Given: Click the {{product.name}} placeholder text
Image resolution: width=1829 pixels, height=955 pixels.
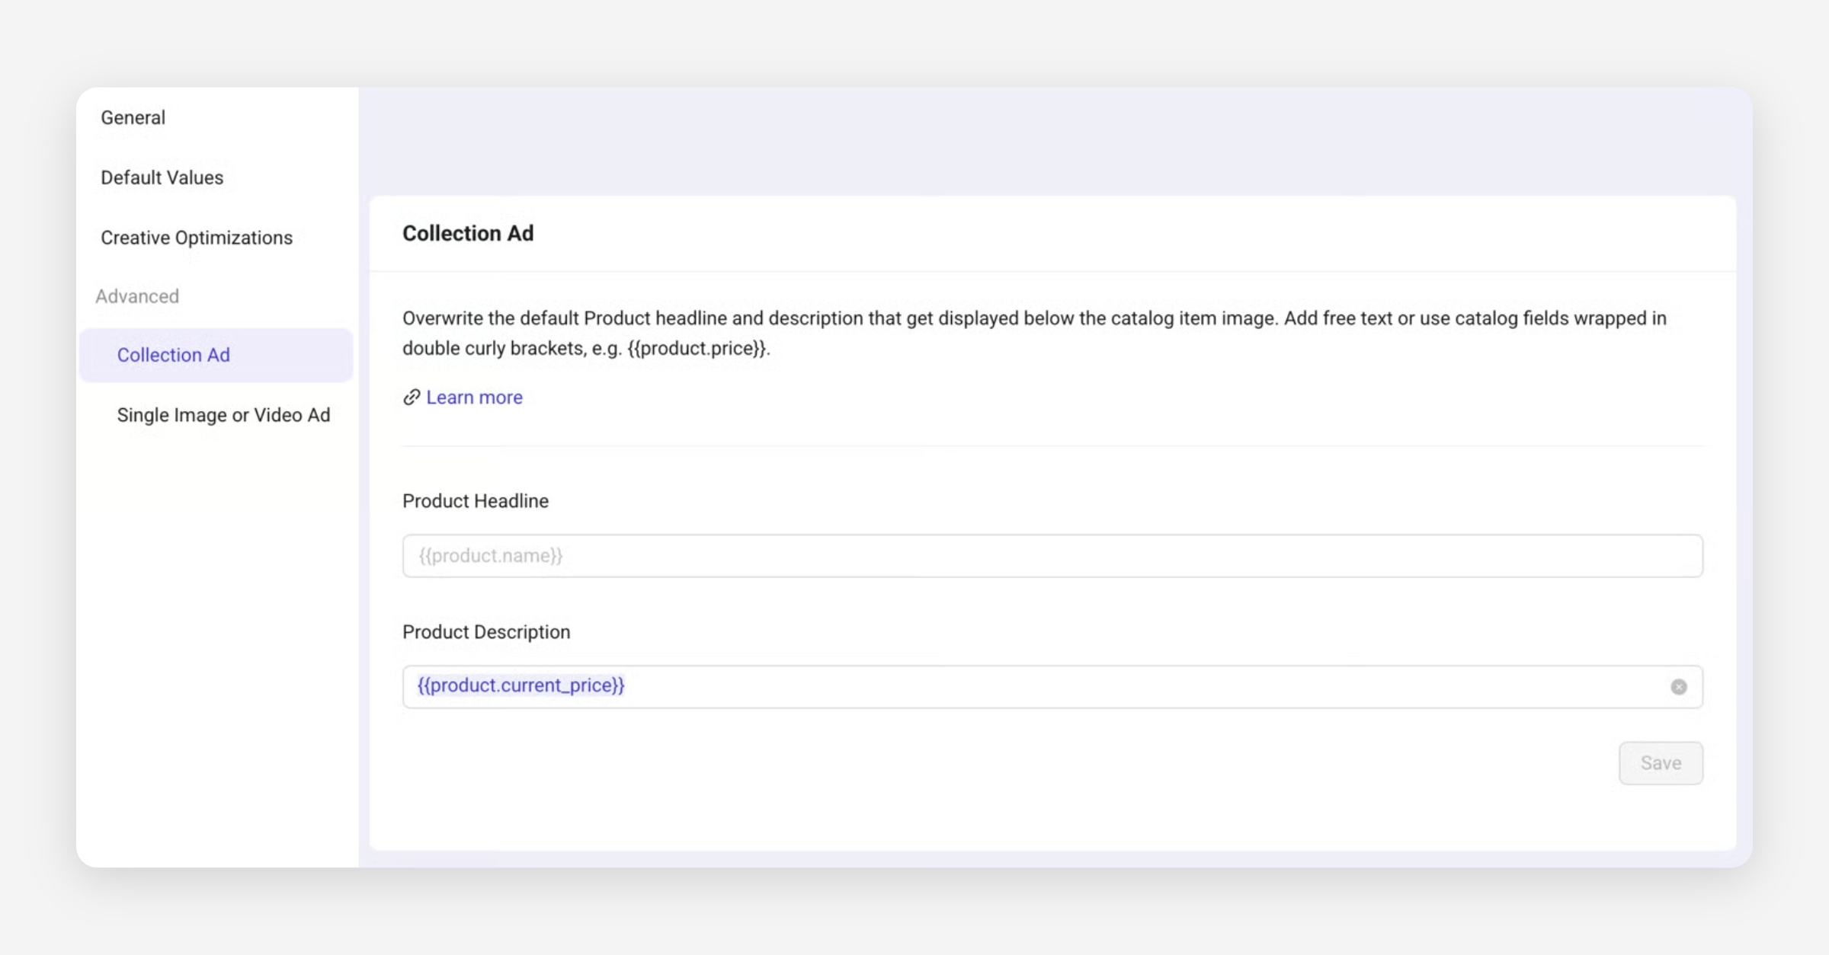Looking at the screenshot, I should tap(490, 556).
